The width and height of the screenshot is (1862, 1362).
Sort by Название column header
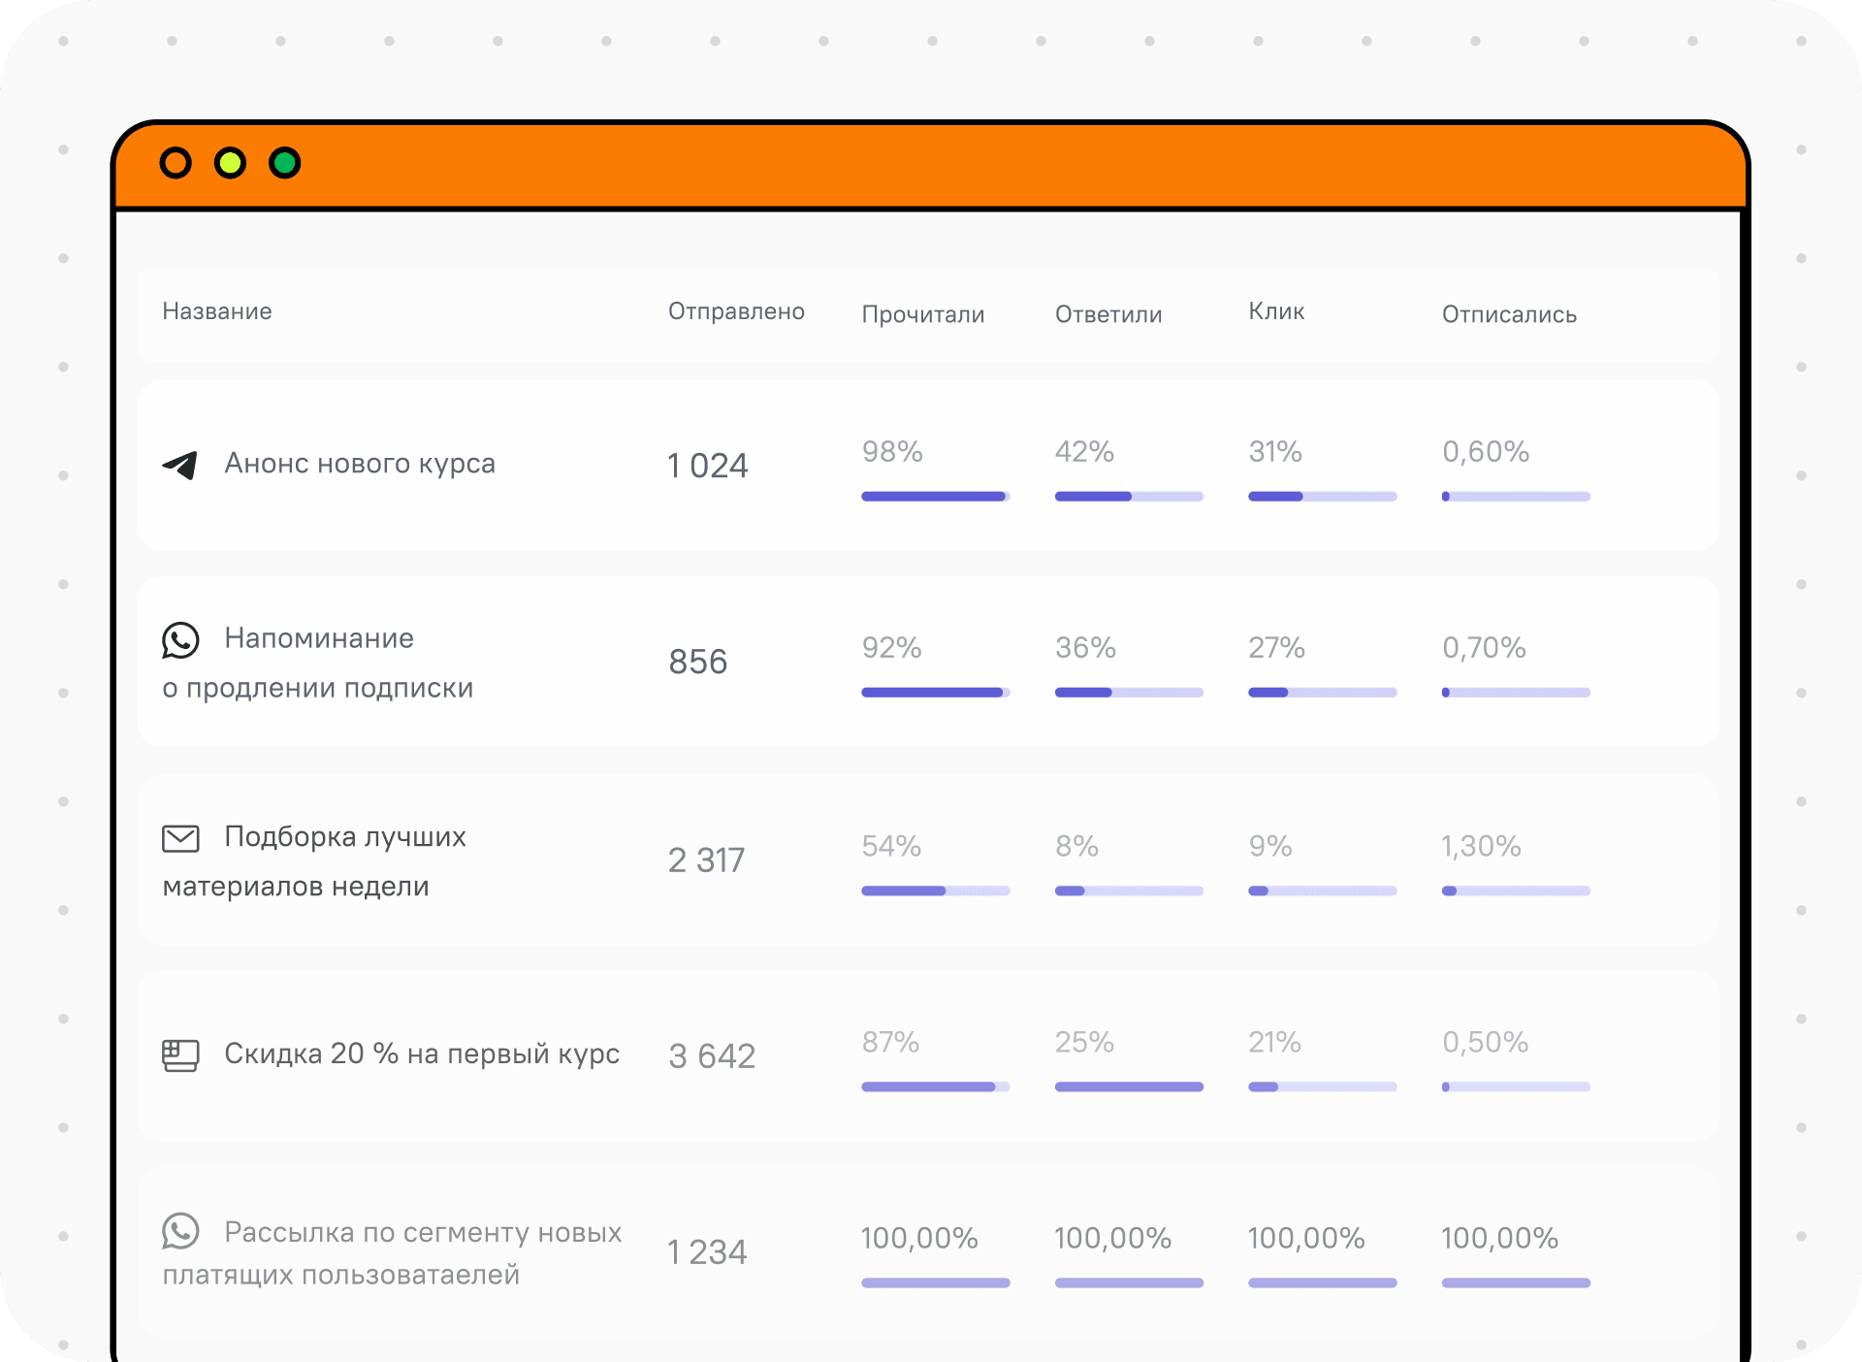pyautogui.click(x=217, y=311)
